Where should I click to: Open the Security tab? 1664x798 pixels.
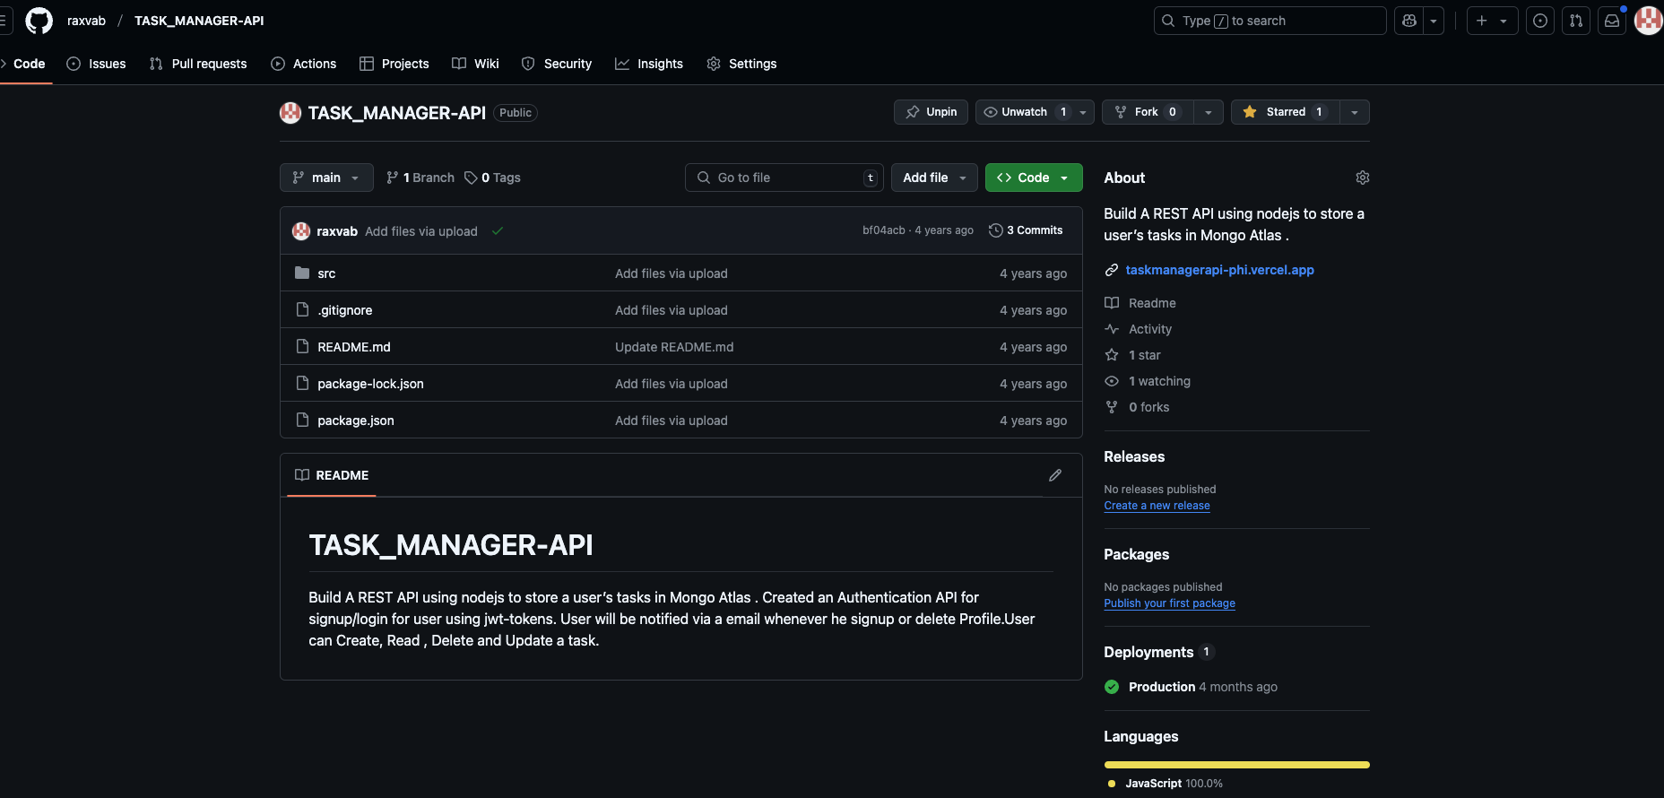pos(557,64)
